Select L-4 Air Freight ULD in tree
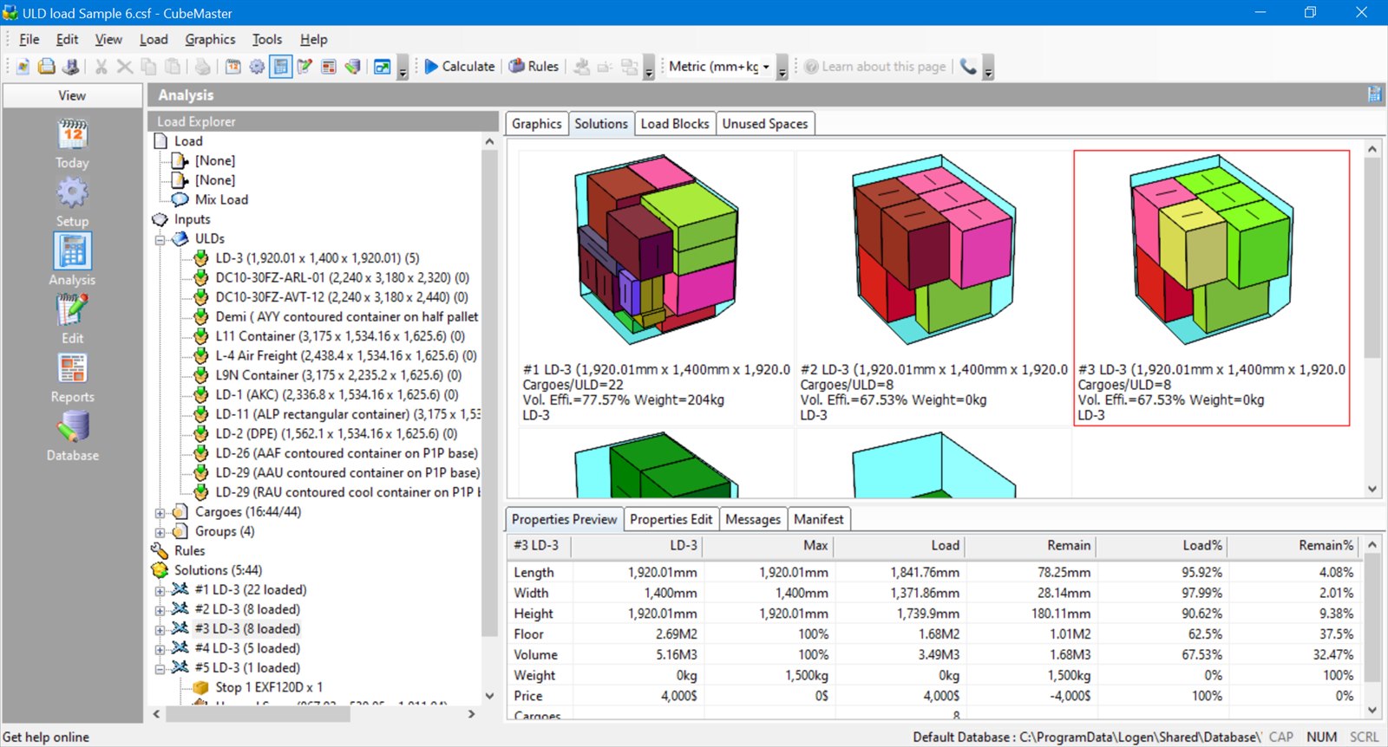1388x747 pixels. 346,356
